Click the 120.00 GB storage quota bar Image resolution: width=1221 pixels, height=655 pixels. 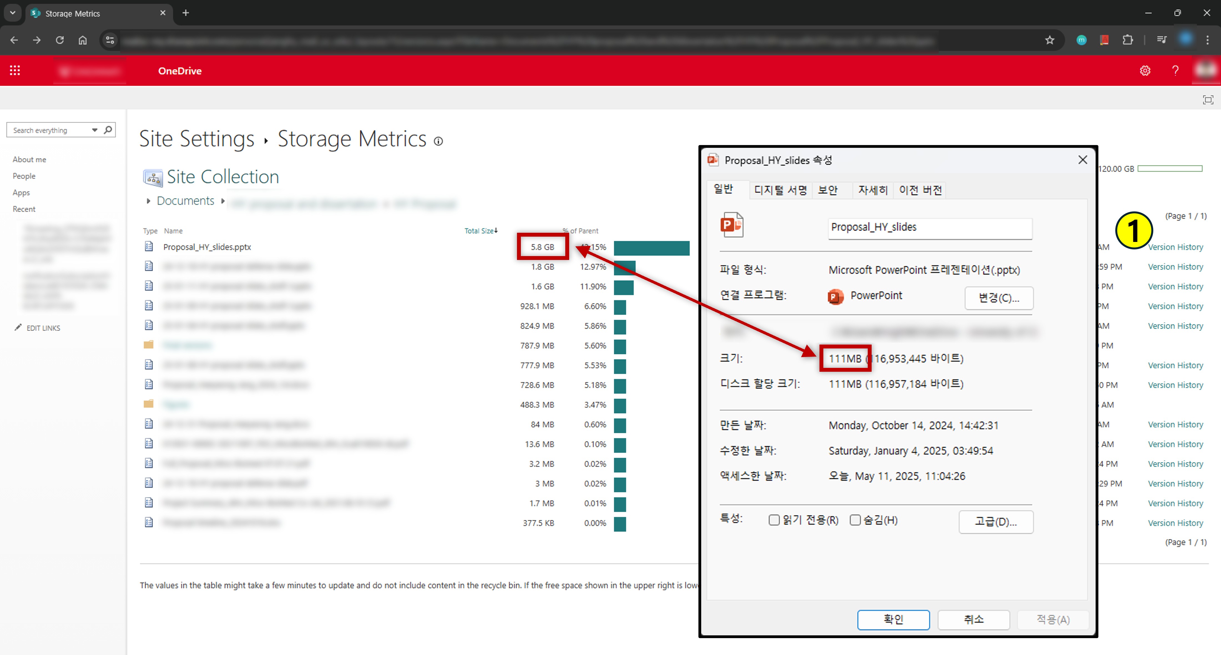click(x=1169, y=168)
